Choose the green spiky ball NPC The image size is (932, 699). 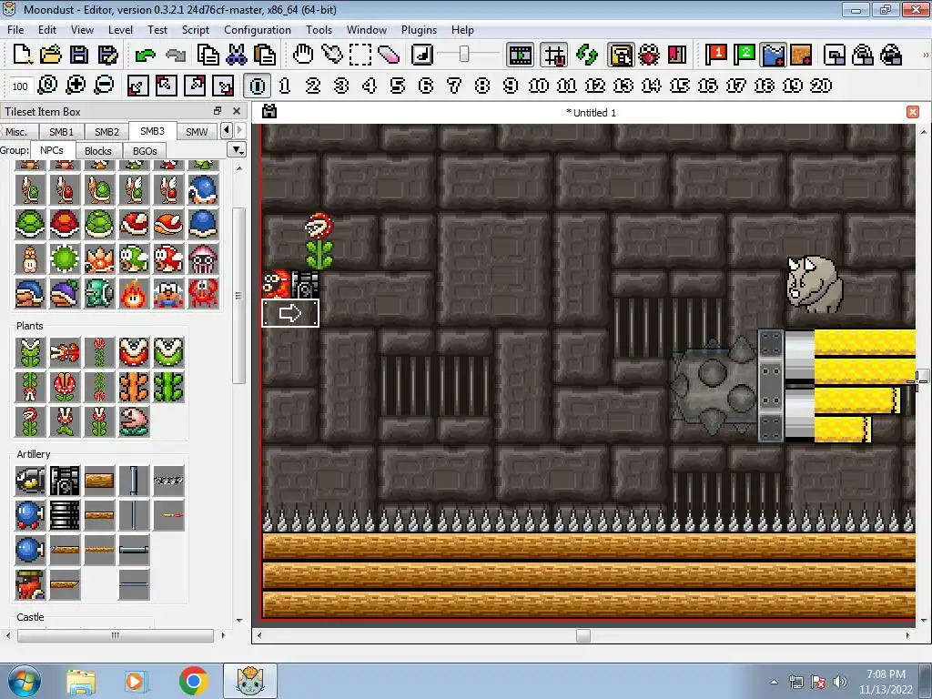click(x=65, y=258)
